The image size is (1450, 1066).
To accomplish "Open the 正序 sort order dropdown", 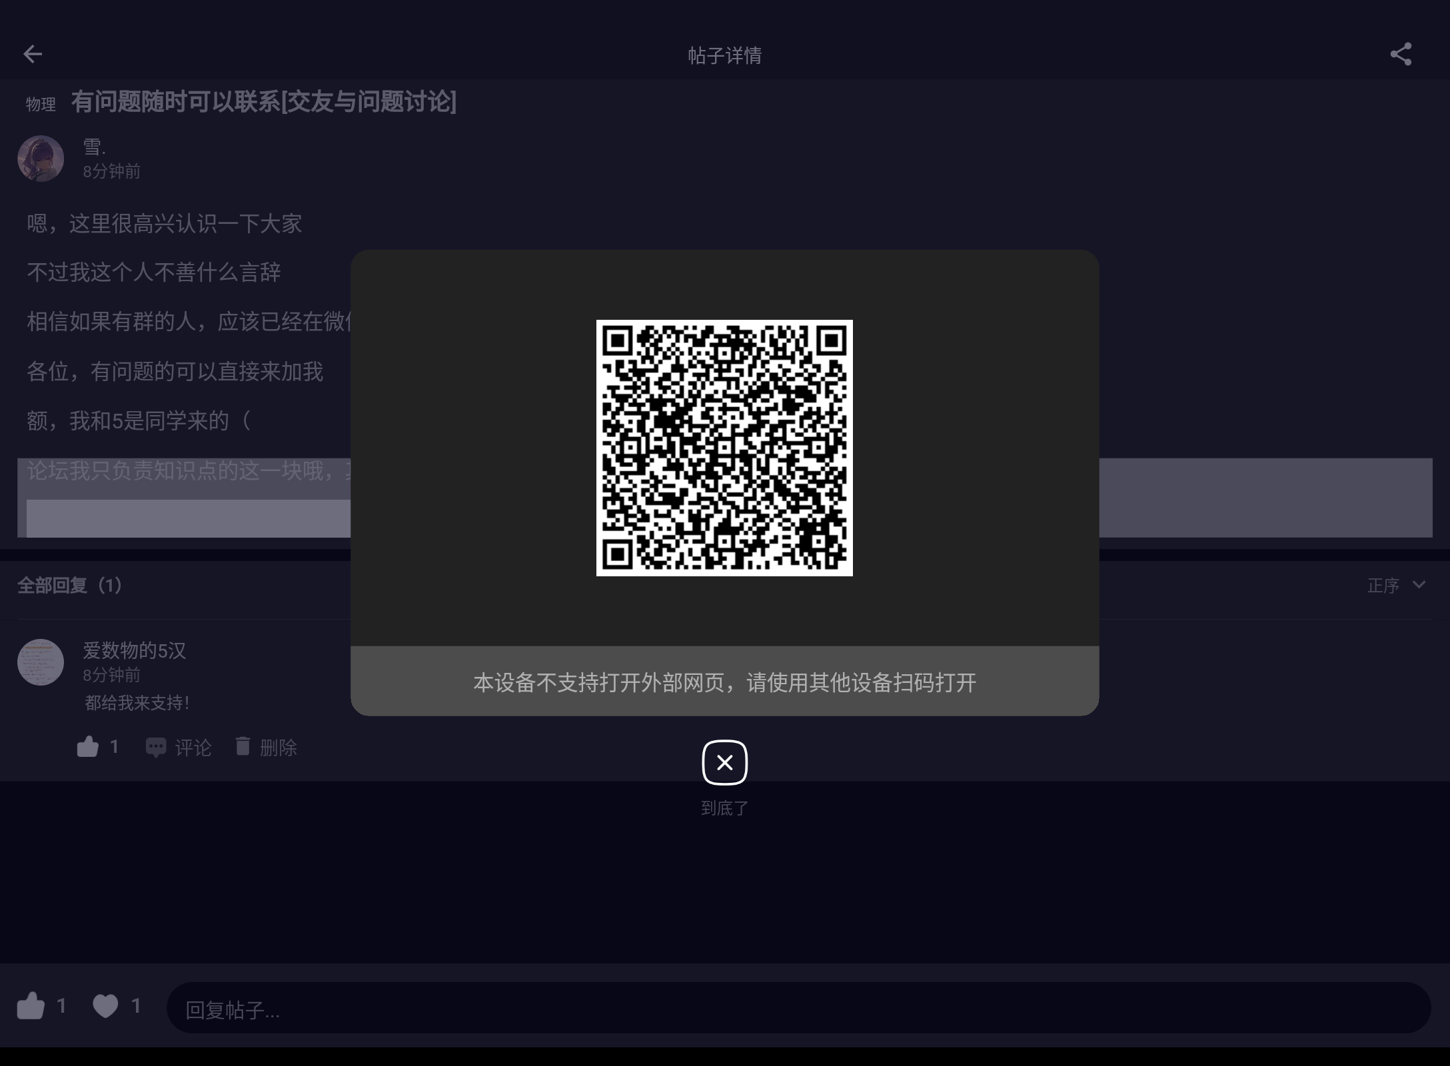I will (1385, 586).
